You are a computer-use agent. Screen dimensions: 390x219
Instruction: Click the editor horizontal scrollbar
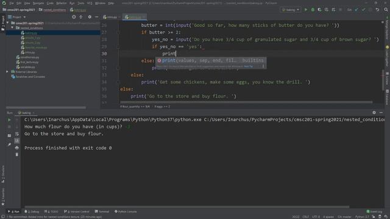246,102
